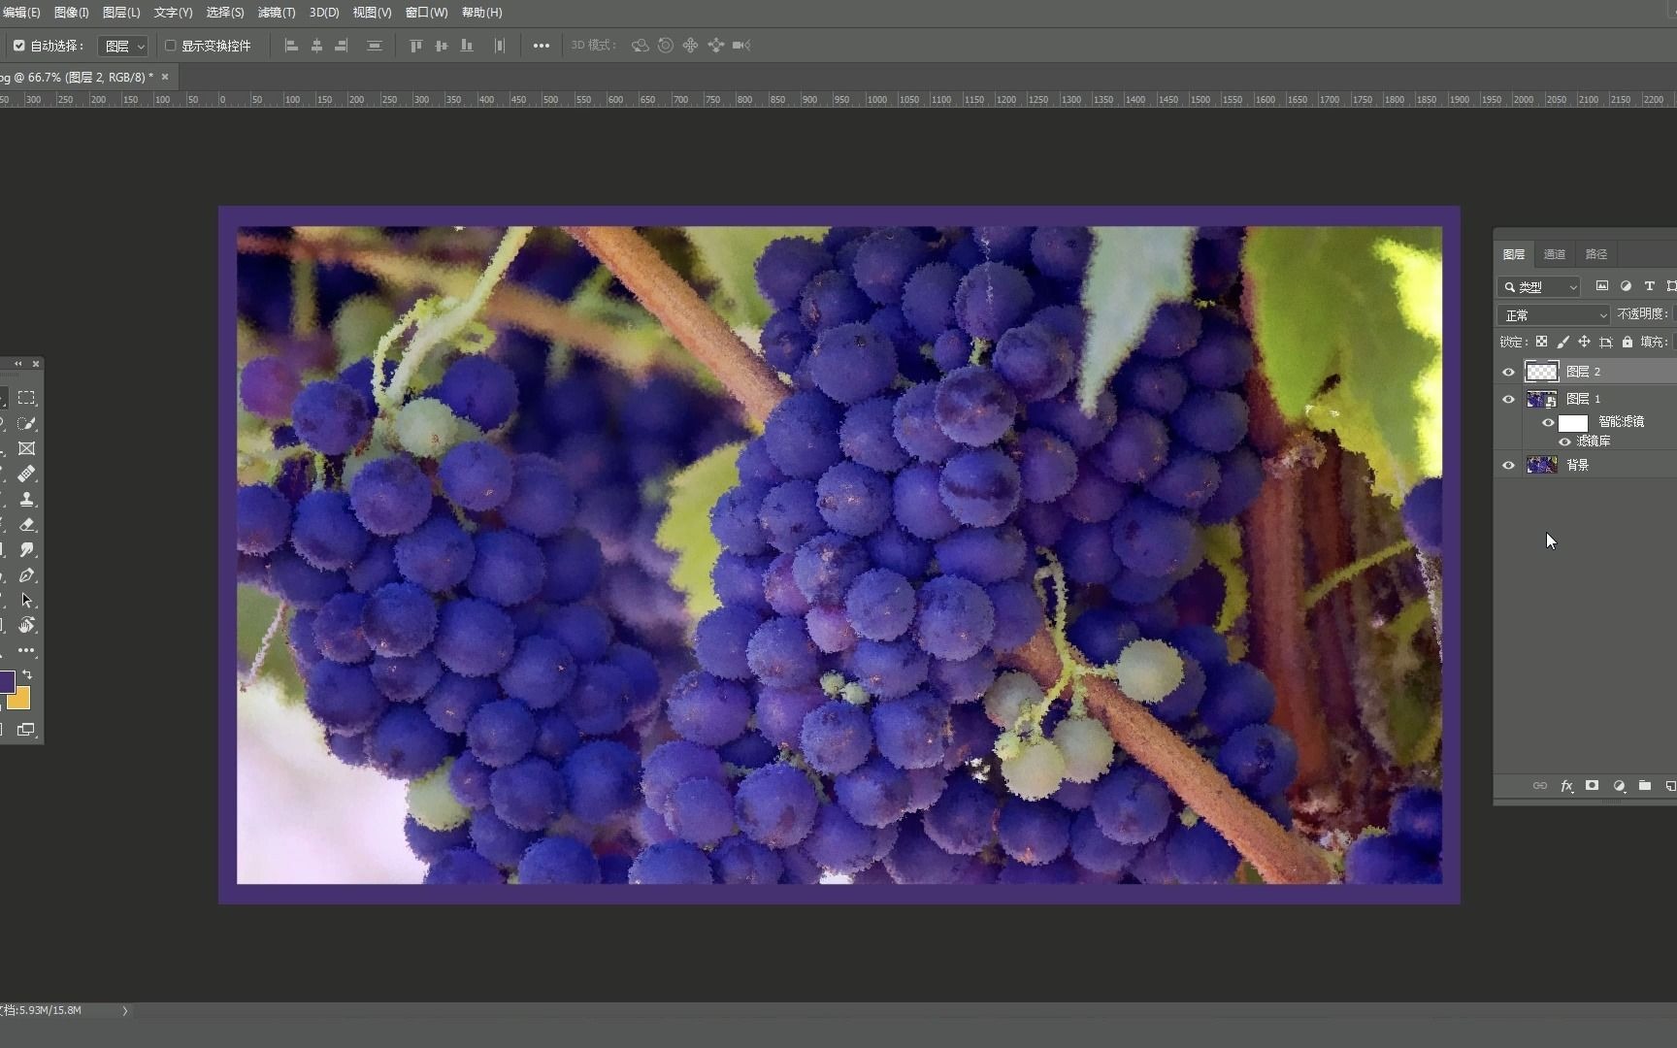Select the Healing Brush tool

(26, 474)
